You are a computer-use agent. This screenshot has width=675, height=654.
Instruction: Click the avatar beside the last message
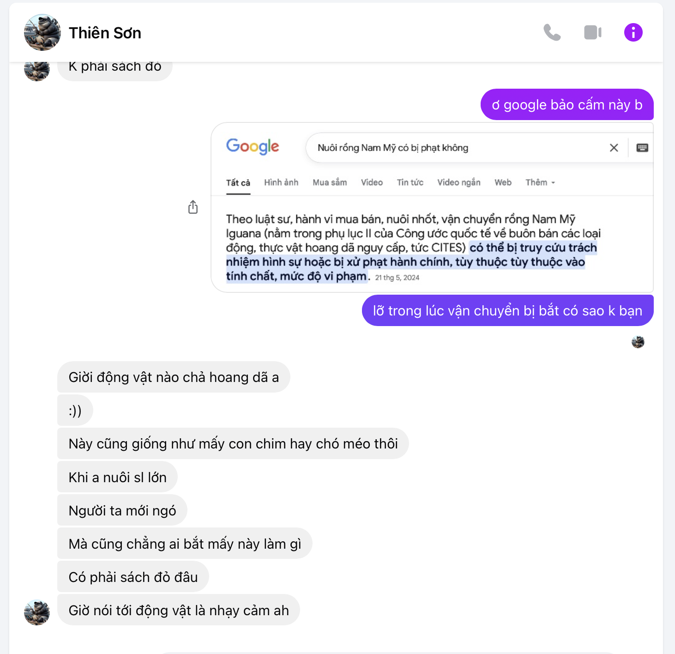point(37,612)
